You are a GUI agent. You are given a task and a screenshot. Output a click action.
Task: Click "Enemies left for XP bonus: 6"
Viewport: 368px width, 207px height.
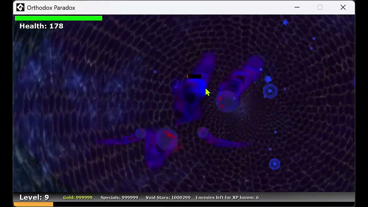pyautogui.click(x=227, y=198)
